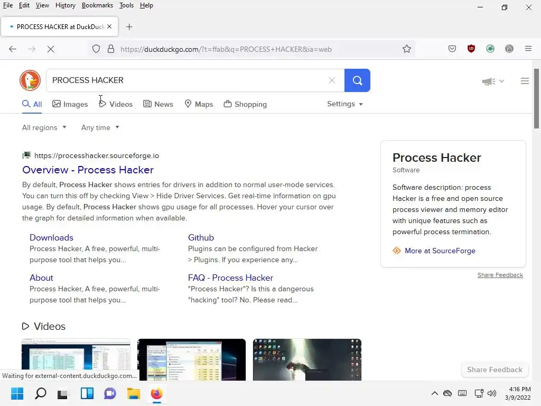Show hidden tray icons chevron
The image size is (541, 406).
click(x=435, y=393)
